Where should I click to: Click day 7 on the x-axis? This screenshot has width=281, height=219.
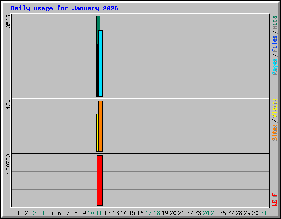(x=68, y=213)
